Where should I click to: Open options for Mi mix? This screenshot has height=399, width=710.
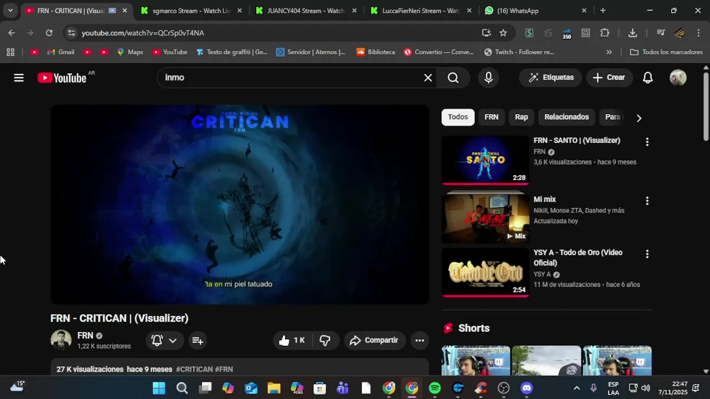(x=647, y=201)
